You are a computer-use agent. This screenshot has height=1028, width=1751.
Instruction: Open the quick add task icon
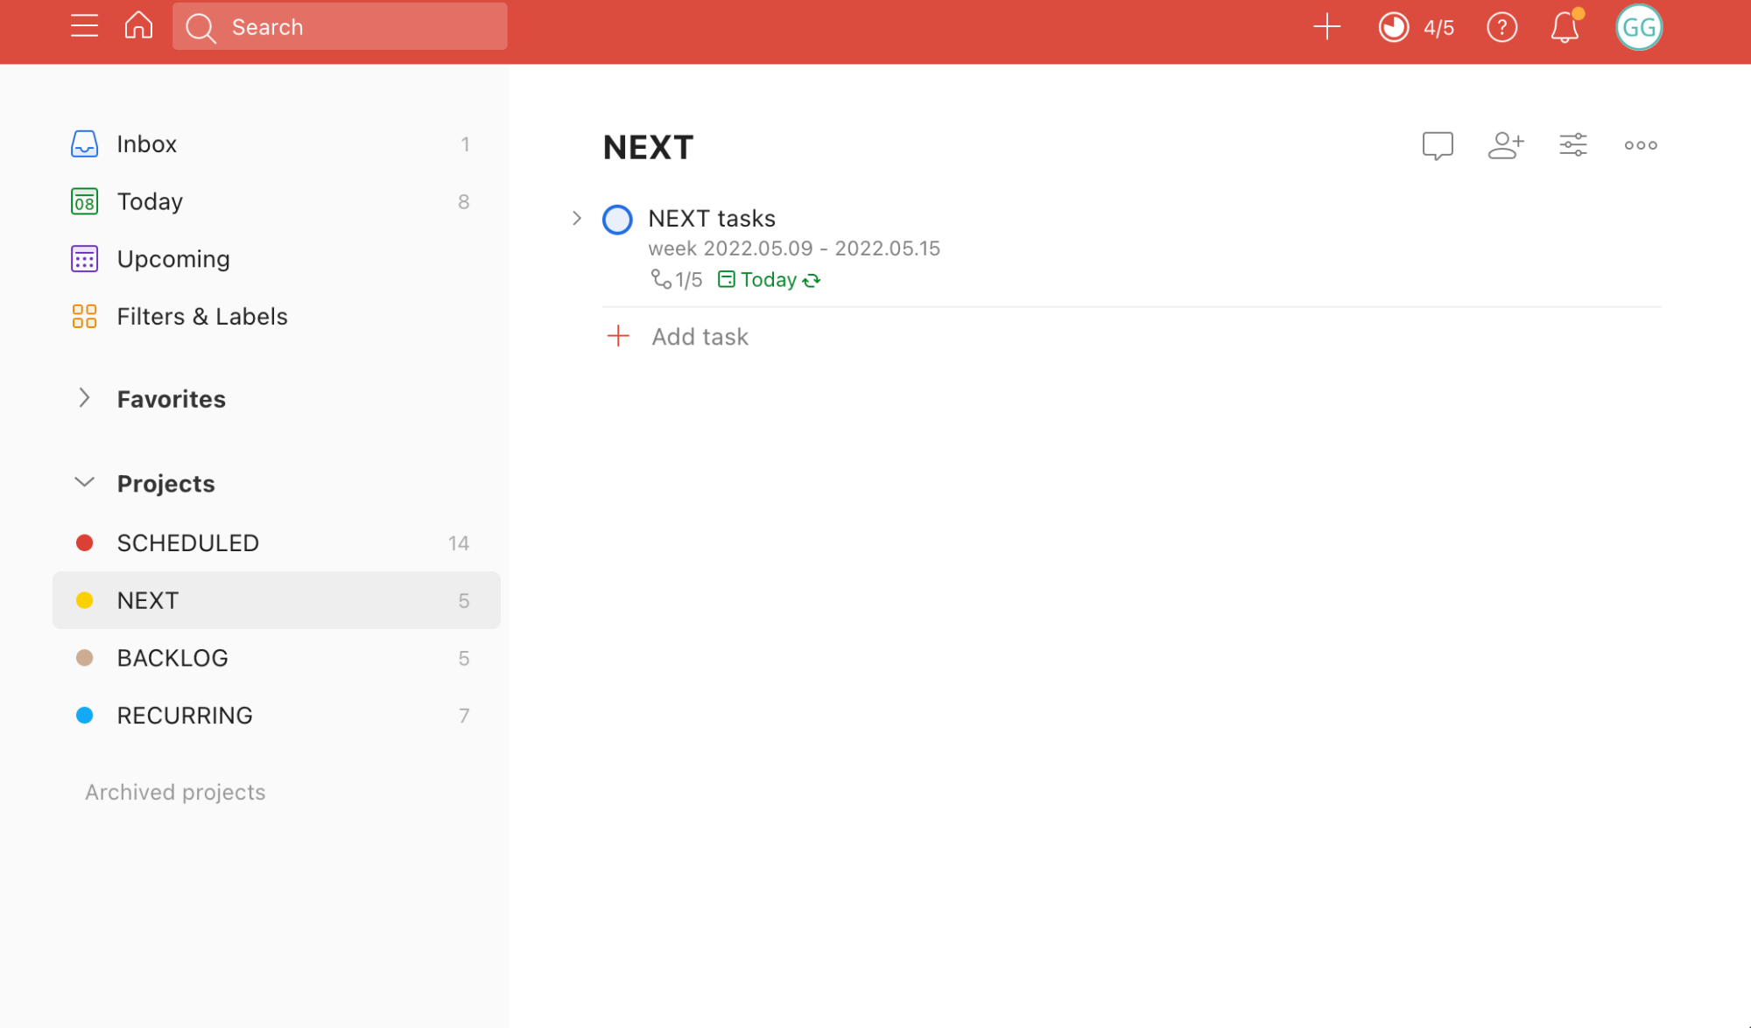point(1326,26)
